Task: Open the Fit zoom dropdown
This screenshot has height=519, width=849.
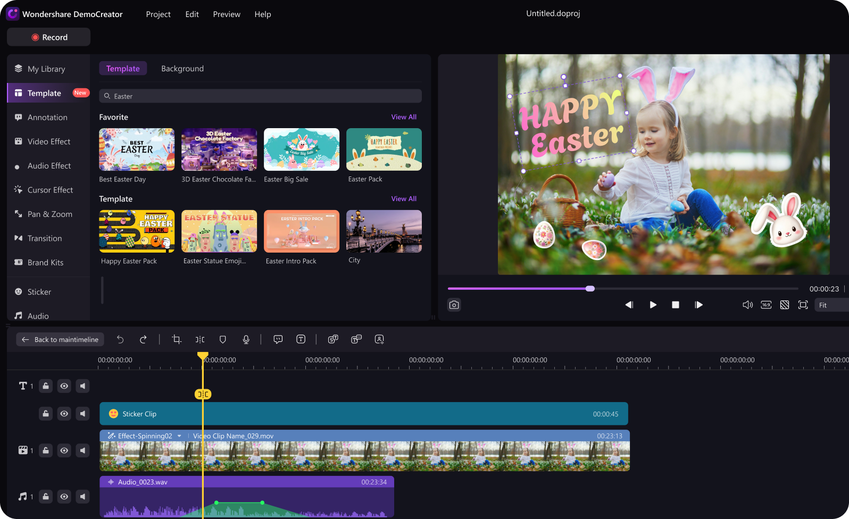Action: pyautogui.click(x=831, y=305)
